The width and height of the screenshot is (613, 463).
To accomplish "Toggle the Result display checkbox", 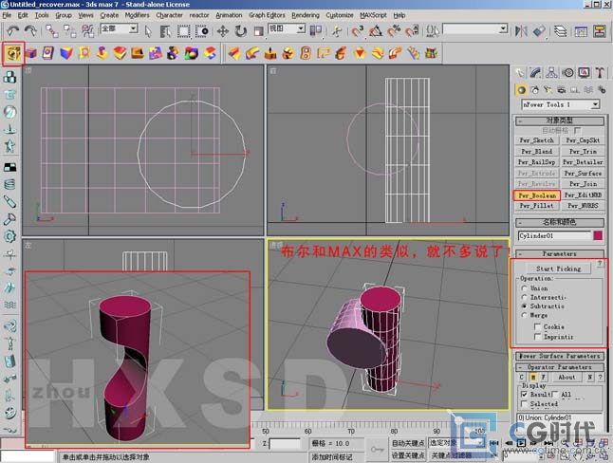I will pyautogui.click(x=525, y=395).
